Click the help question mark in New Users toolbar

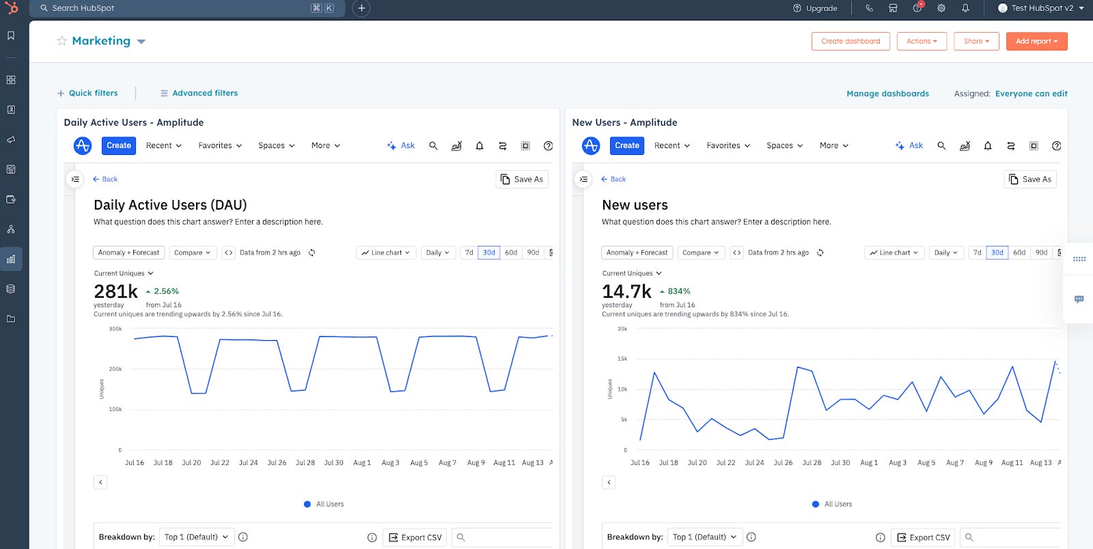[1056, 145]
